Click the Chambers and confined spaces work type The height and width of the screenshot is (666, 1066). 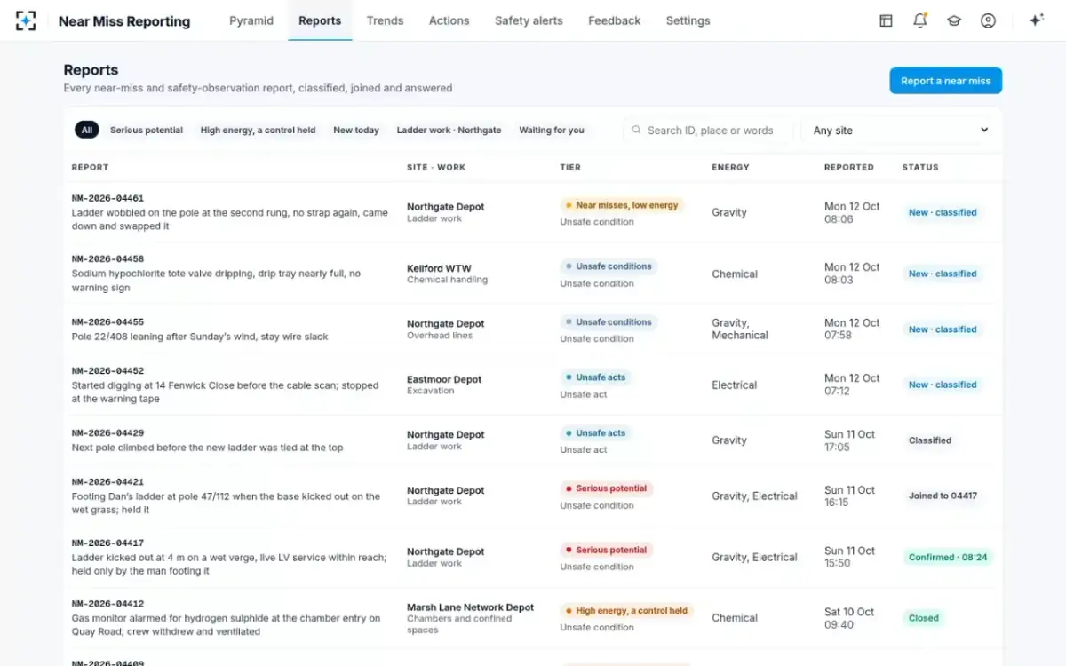tap(459, 624)
